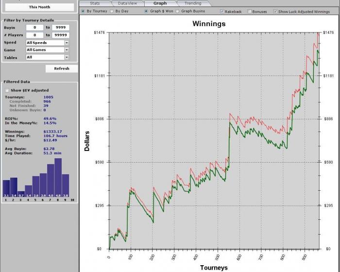
Task: Click the Completed count 966
Action: click(47, 102)
